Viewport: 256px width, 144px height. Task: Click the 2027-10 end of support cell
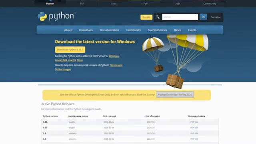click(151, 122)
